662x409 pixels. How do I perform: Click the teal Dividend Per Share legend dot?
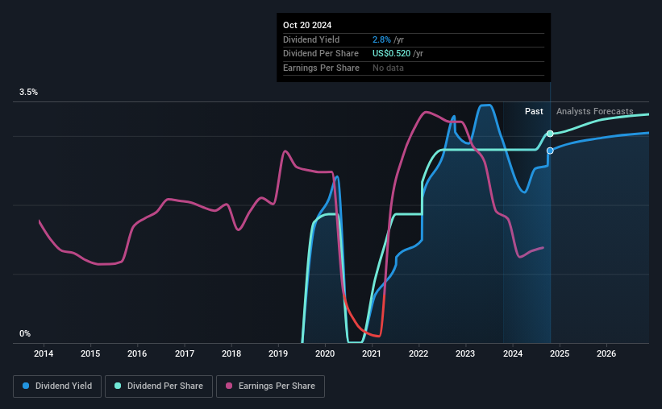[118, 386]
